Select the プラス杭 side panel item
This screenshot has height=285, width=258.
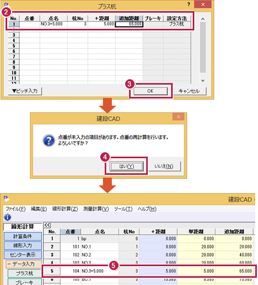[24, 273]
